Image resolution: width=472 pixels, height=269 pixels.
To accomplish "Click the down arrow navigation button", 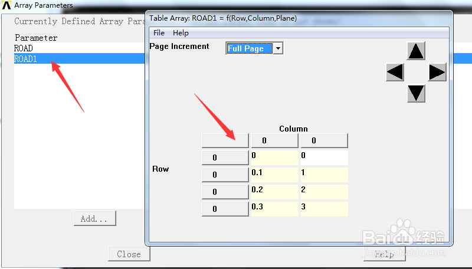I will coord(416,93).
